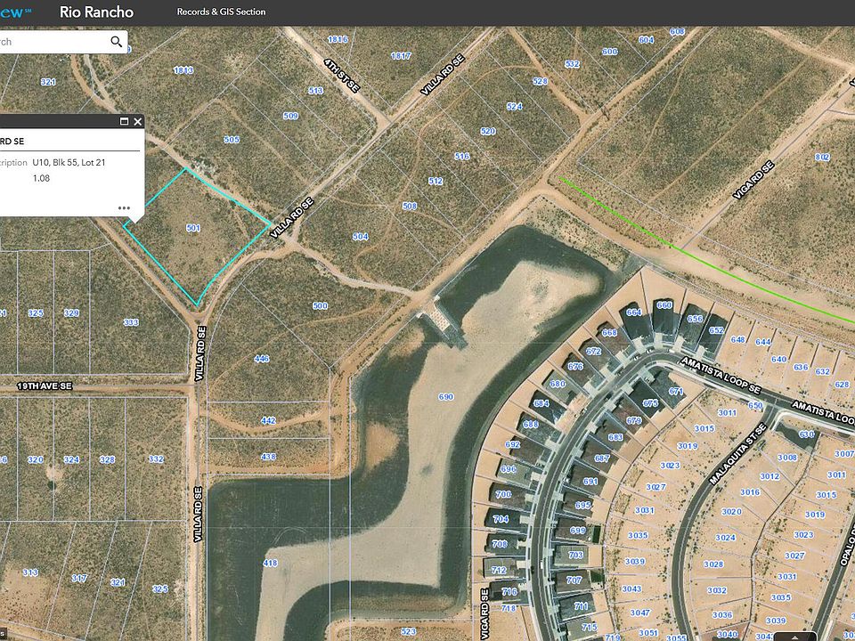Select parcel 501 highlighted in cyan
This screenshot has width=855, height=641.
click(193, 229)
